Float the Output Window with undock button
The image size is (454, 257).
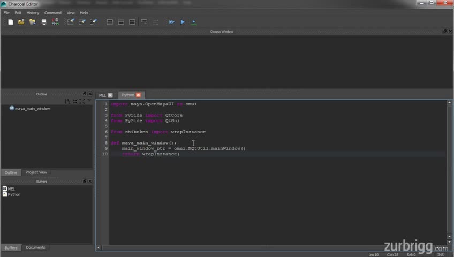click(x=444, y=31)
